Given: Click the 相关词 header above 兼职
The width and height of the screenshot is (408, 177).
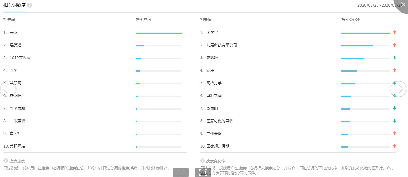Looking at the screenshot, I should [9, 20].
